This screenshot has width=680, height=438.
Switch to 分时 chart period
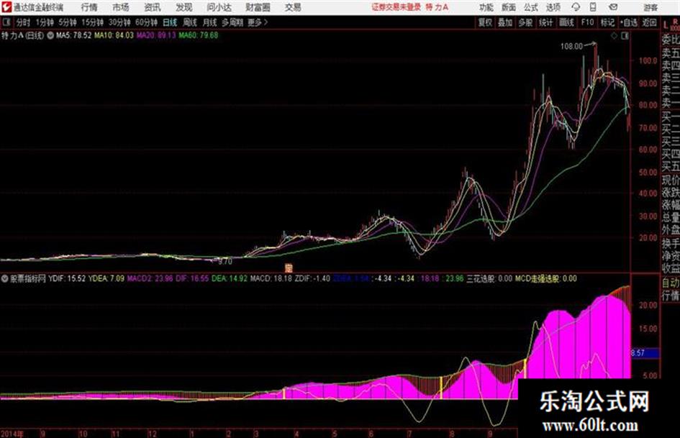[24, 22]
